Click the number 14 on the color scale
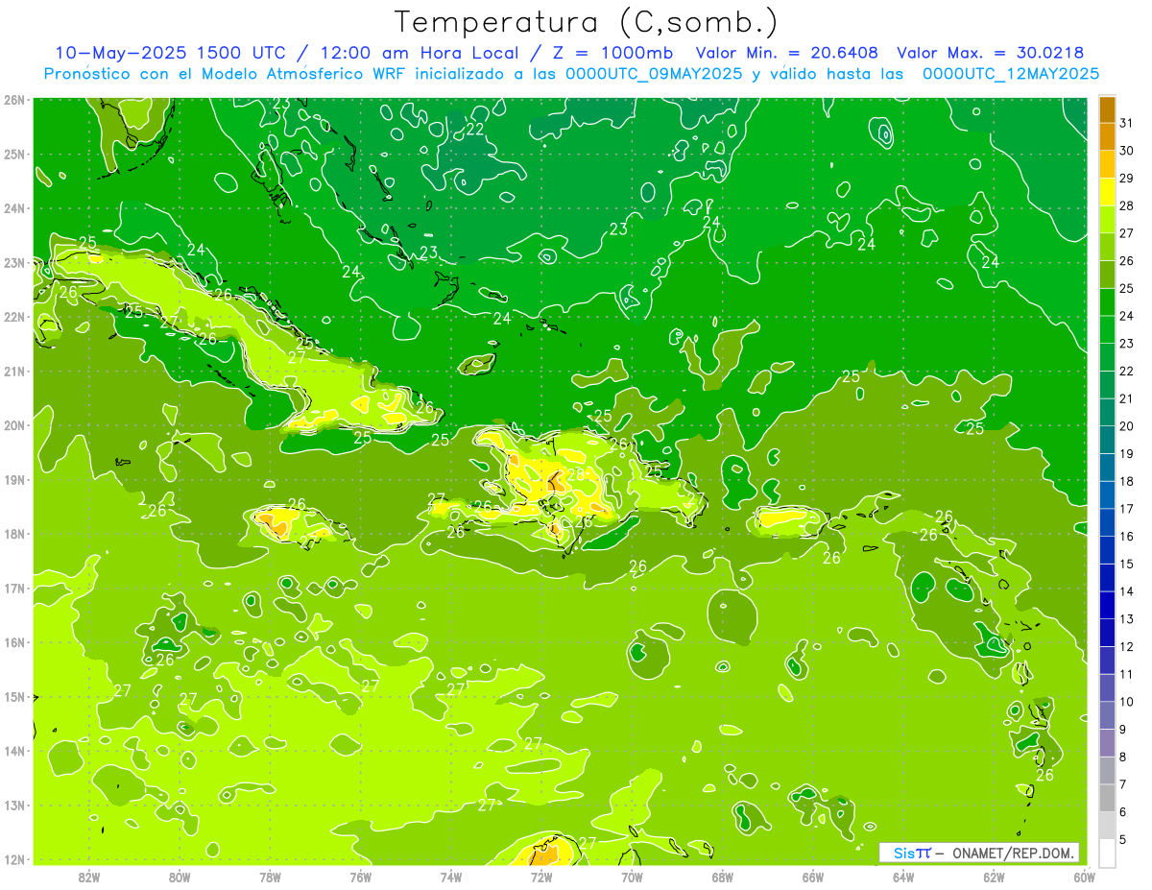 [1127, 591]
